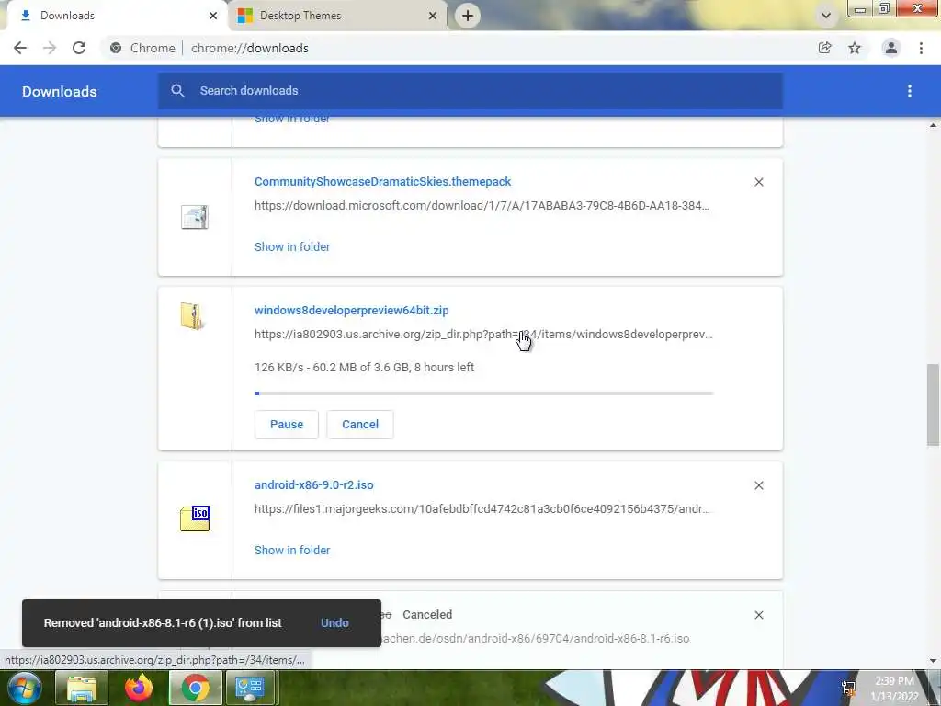Open the Chrome profile avatar

coord(891,48)
